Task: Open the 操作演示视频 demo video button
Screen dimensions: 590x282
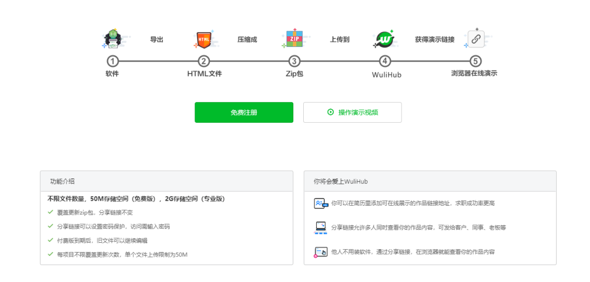Action: pyautogui.click(x=352, y=112)
